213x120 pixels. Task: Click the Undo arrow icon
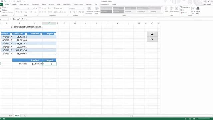[5, 1]
